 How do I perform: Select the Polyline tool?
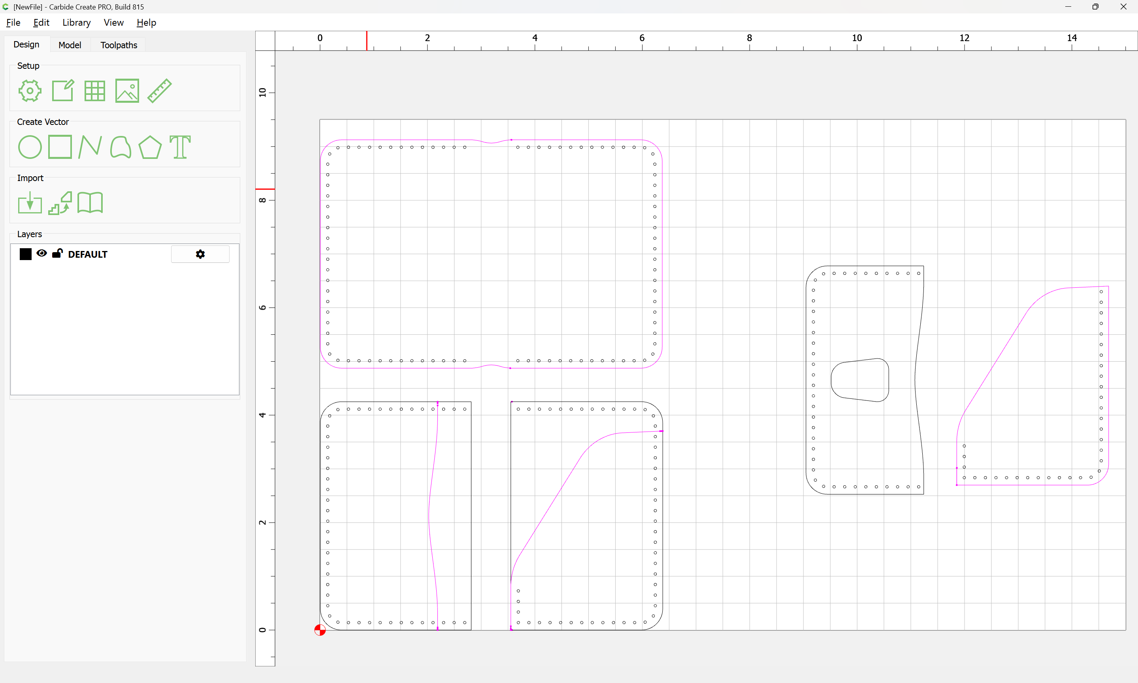pyautogui.click(x=90, y=147)
